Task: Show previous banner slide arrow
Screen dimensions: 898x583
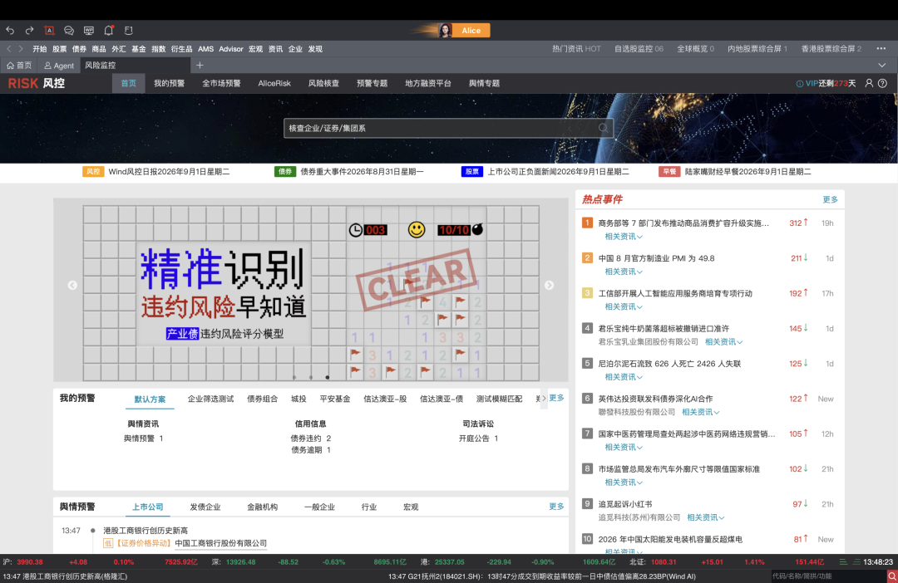Action: pyautogui.click(x=72, y=285)
